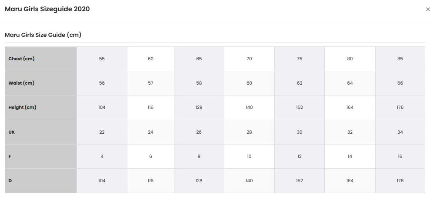This screenshot has width=433, height=197.
Task: Click the chest value 55 cell
Action: (102, 59)
